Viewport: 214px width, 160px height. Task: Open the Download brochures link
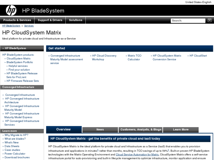tap(17, 157)
